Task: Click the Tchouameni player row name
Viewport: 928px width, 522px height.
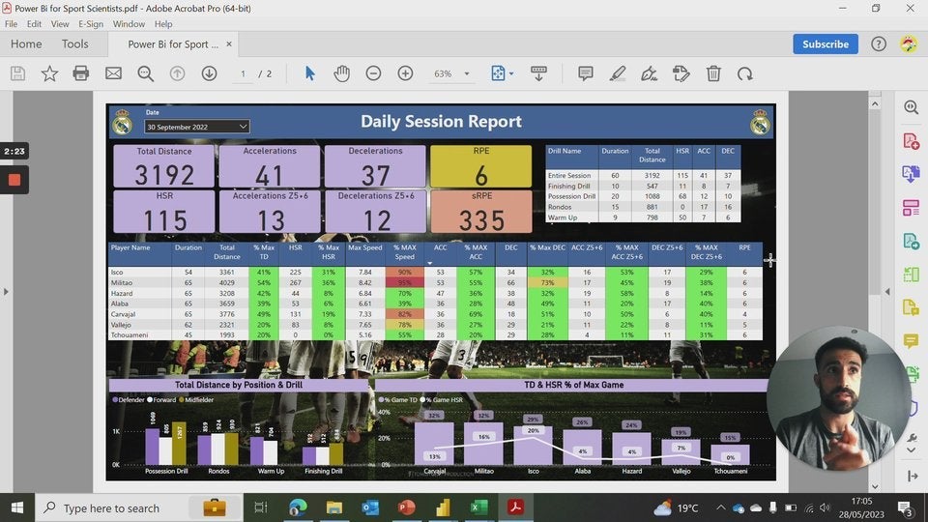Action: pyautogui.click(x=129, y=335)
